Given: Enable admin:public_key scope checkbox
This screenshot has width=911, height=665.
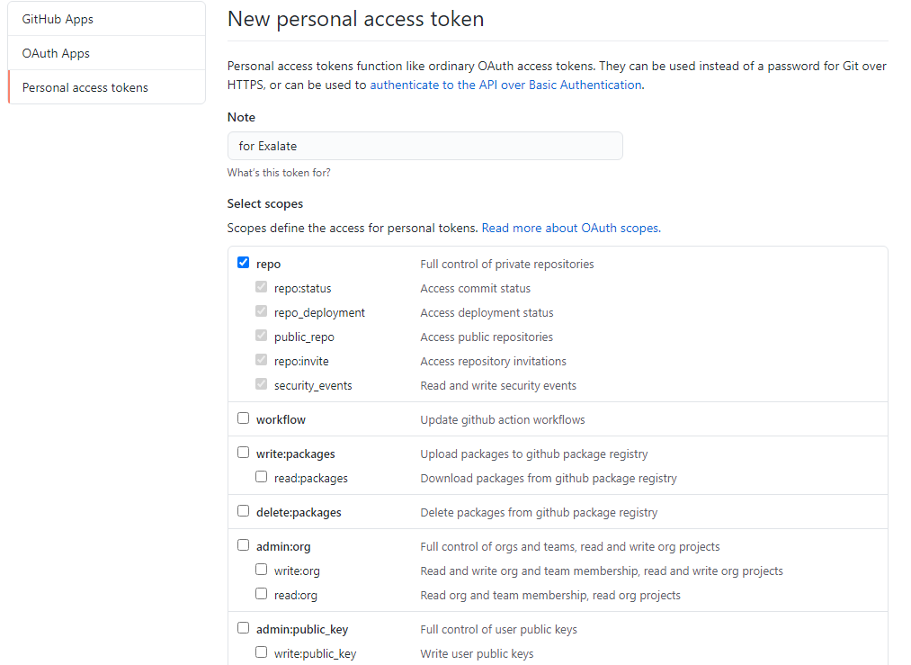Looking at the screenshot, I should [x=243, y=628].
